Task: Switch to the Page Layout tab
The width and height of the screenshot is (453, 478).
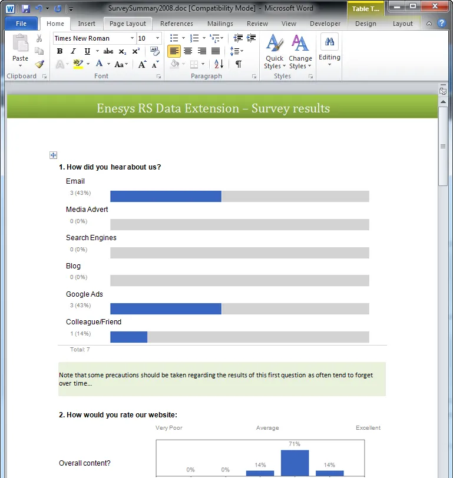Action: 128,24
